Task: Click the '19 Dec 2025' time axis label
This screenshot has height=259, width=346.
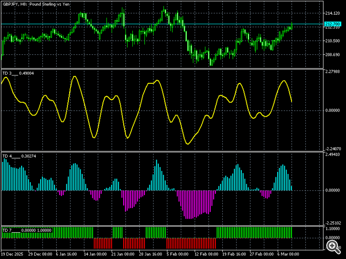Action: (12, 254)
